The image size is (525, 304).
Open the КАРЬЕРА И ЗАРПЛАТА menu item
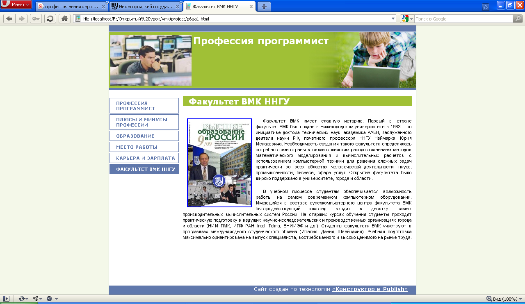pos(144,158)
